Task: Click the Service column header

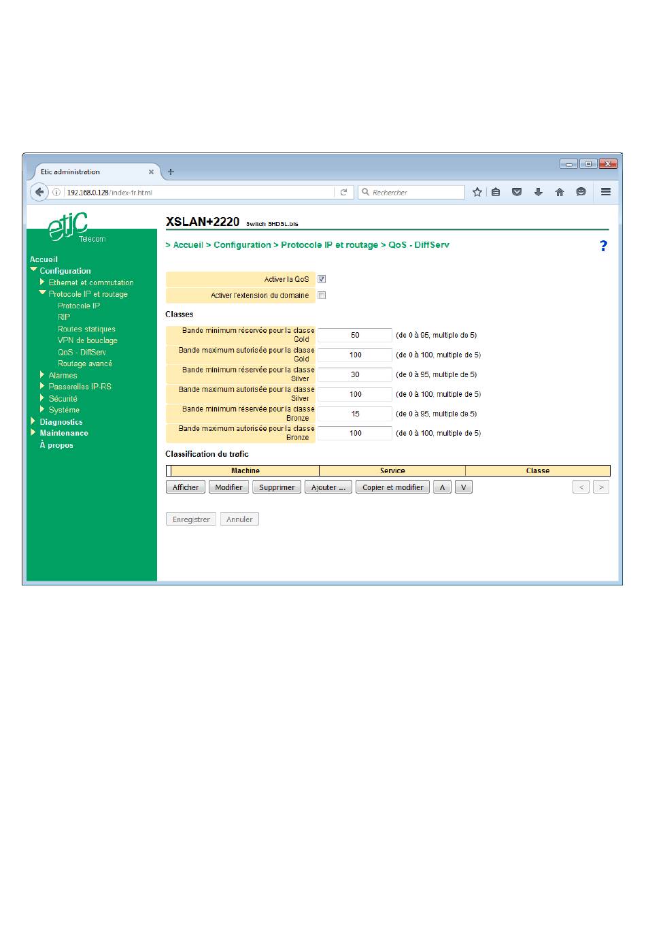Action: (392, 470)
